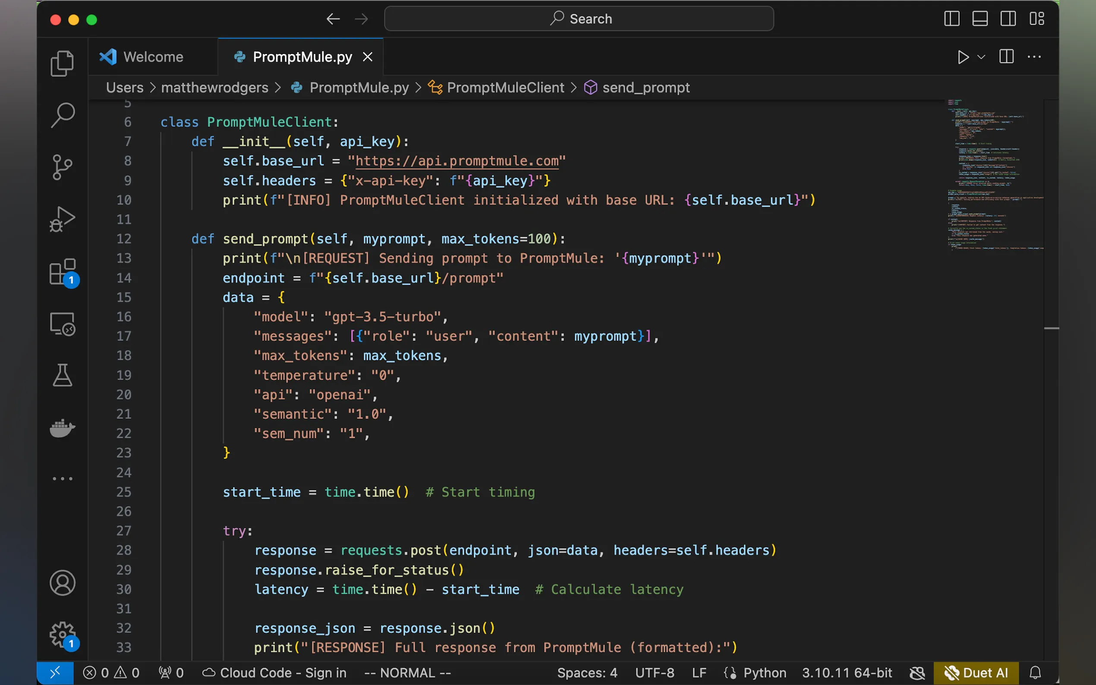The width and height of the screenshot is (1096, 685).
Task: Open the Run Python File dropdown chevron
Action: [x=980, y=57]
